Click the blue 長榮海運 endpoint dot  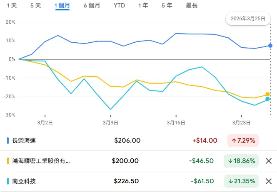pos(270,45)
